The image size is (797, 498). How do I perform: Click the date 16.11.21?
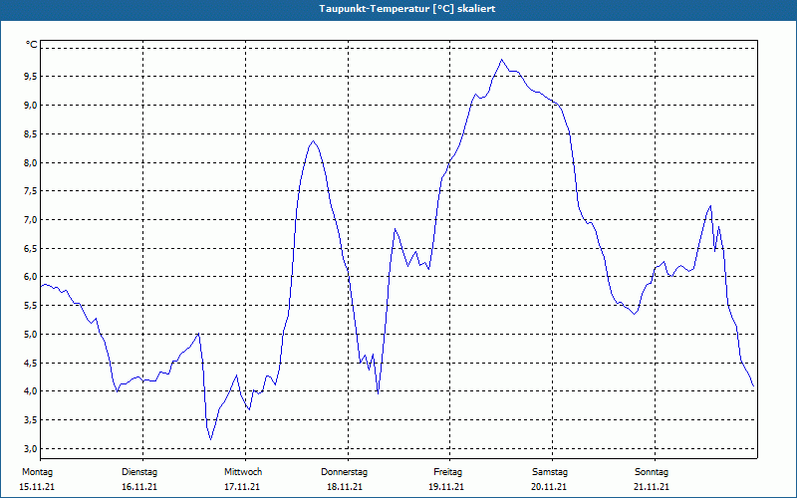(x=139, y=487)
